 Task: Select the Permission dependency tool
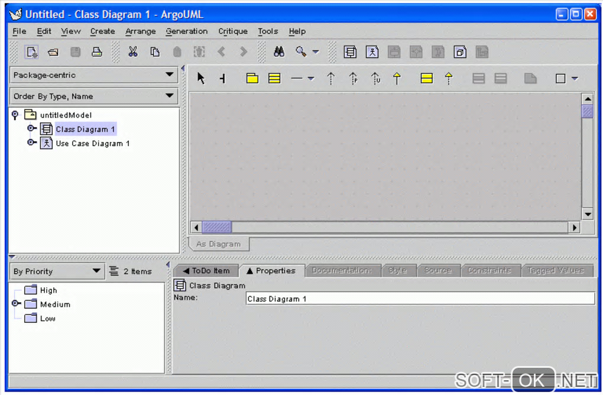(353, 79)
